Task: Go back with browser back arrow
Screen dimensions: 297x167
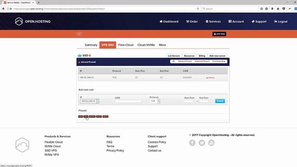Action: [x=3, y=9]
